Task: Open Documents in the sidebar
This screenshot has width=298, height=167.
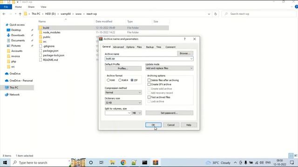Action: tap(18, 40)
